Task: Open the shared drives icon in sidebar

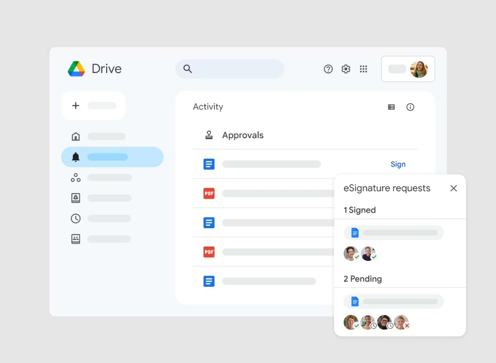Action: click(x=76, y=177)
